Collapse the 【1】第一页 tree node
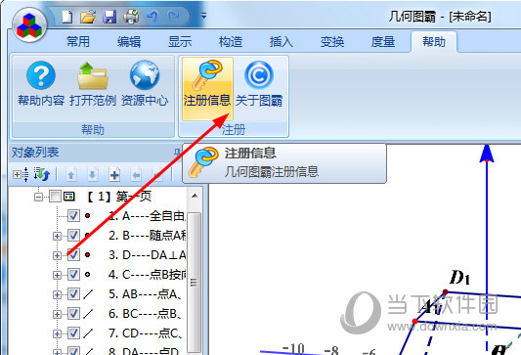Image resolution: width=521 pixels, height=355 pixels. pyautogui.click(x=38, y=197)
